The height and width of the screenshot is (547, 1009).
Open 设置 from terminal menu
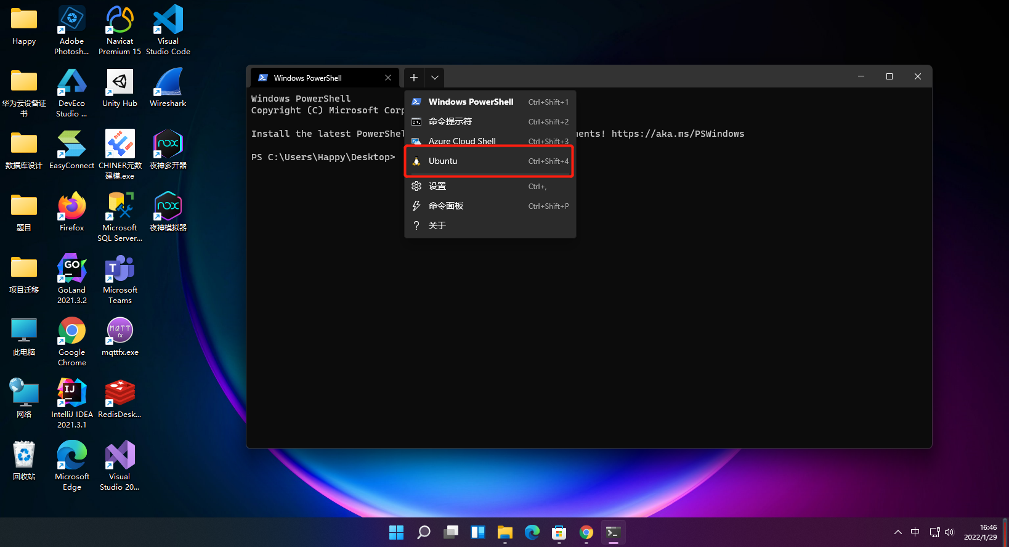[490, 186]
